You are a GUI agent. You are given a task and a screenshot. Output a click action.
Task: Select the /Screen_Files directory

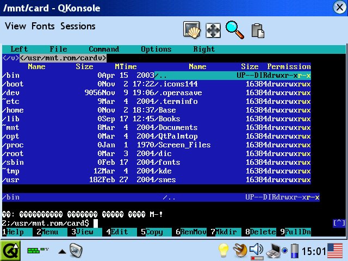(x=233, y=145)
